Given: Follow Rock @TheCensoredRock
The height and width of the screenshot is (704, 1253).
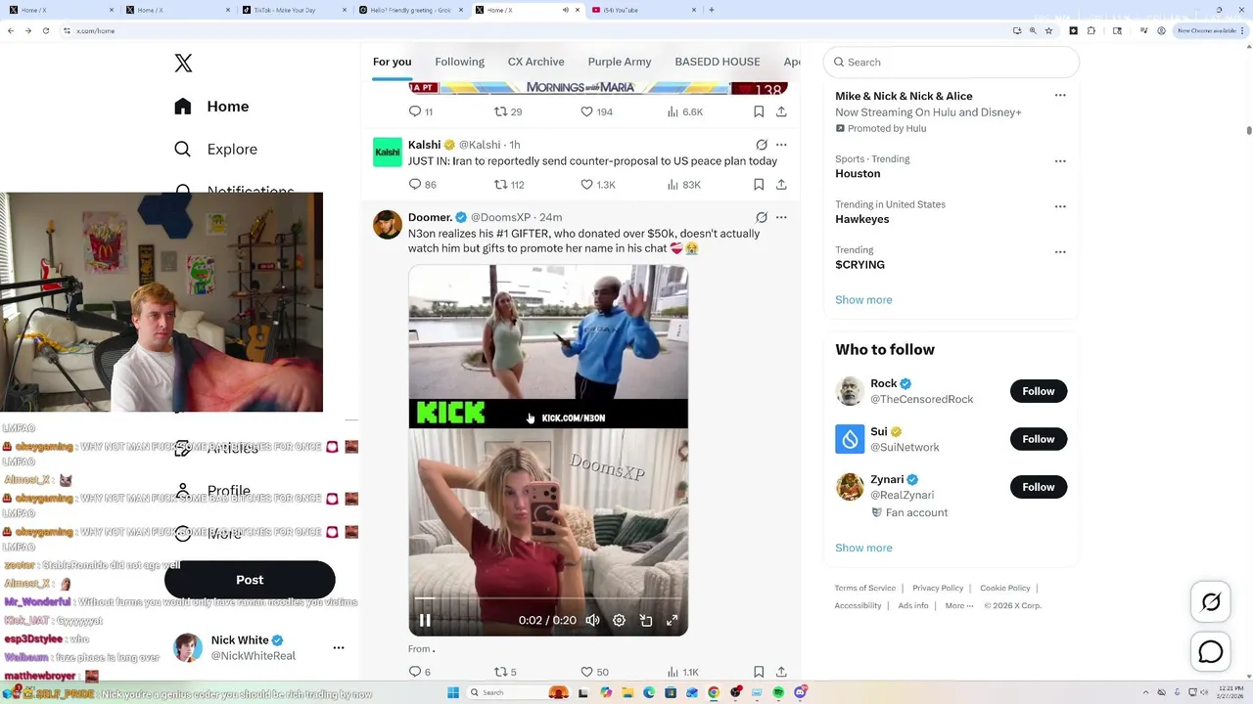Looking at the screenshot, I should (x=1039, y=391).
